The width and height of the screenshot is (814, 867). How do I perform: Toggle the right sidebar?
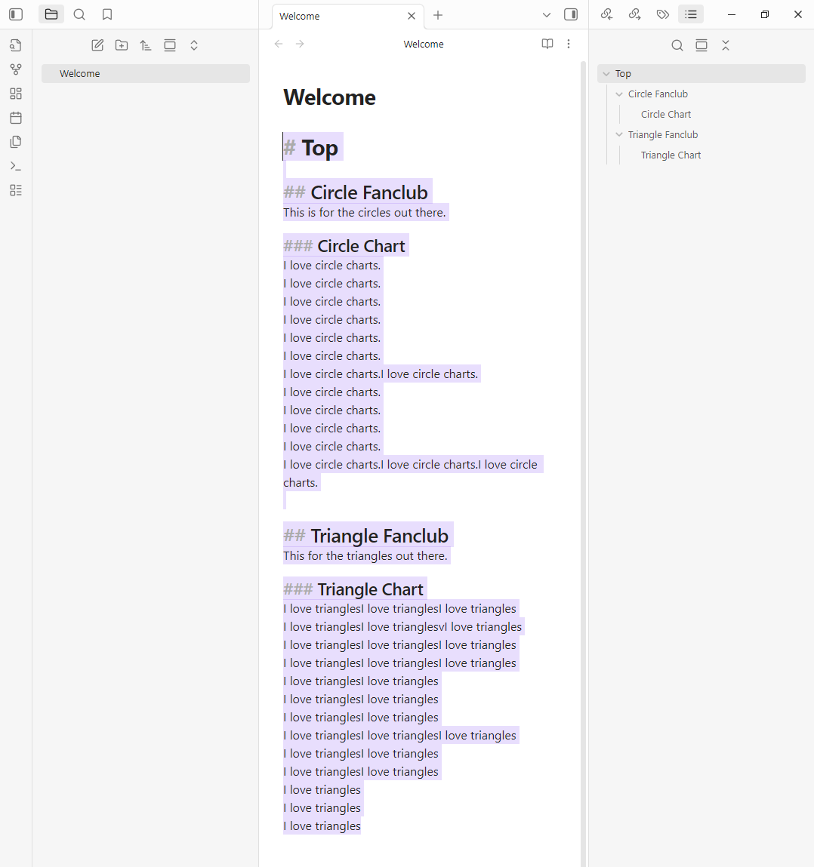571,14
